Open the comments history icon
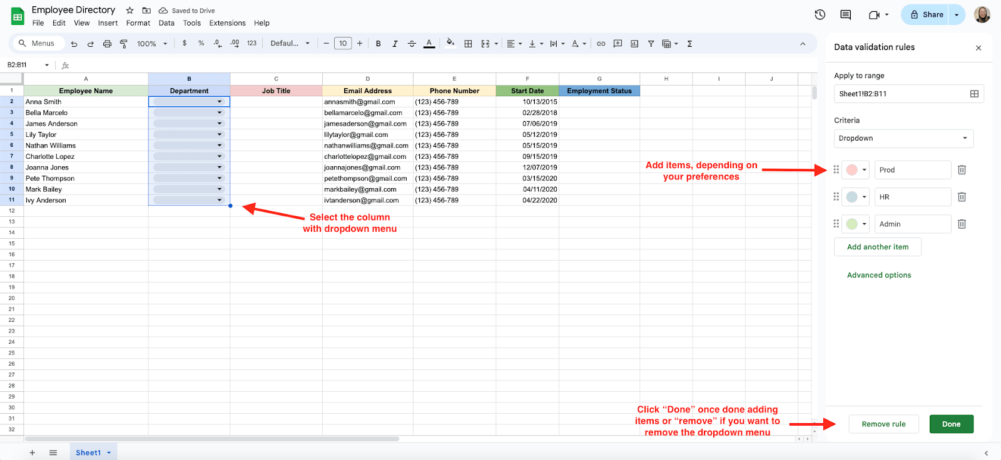1001x460 pixels. [x=846, y=14]
